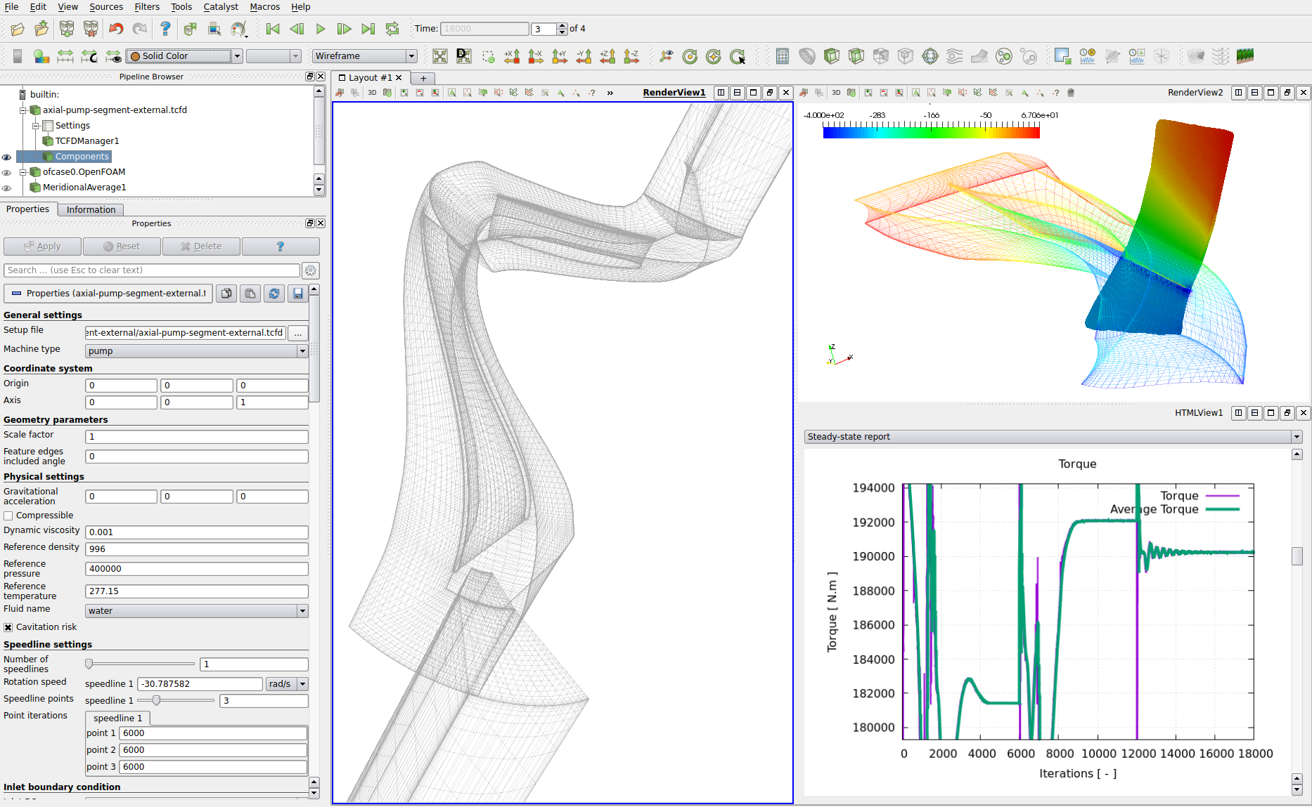Edit the color map
Viewport: 1312px width, 807px height.
pos(41,56)
